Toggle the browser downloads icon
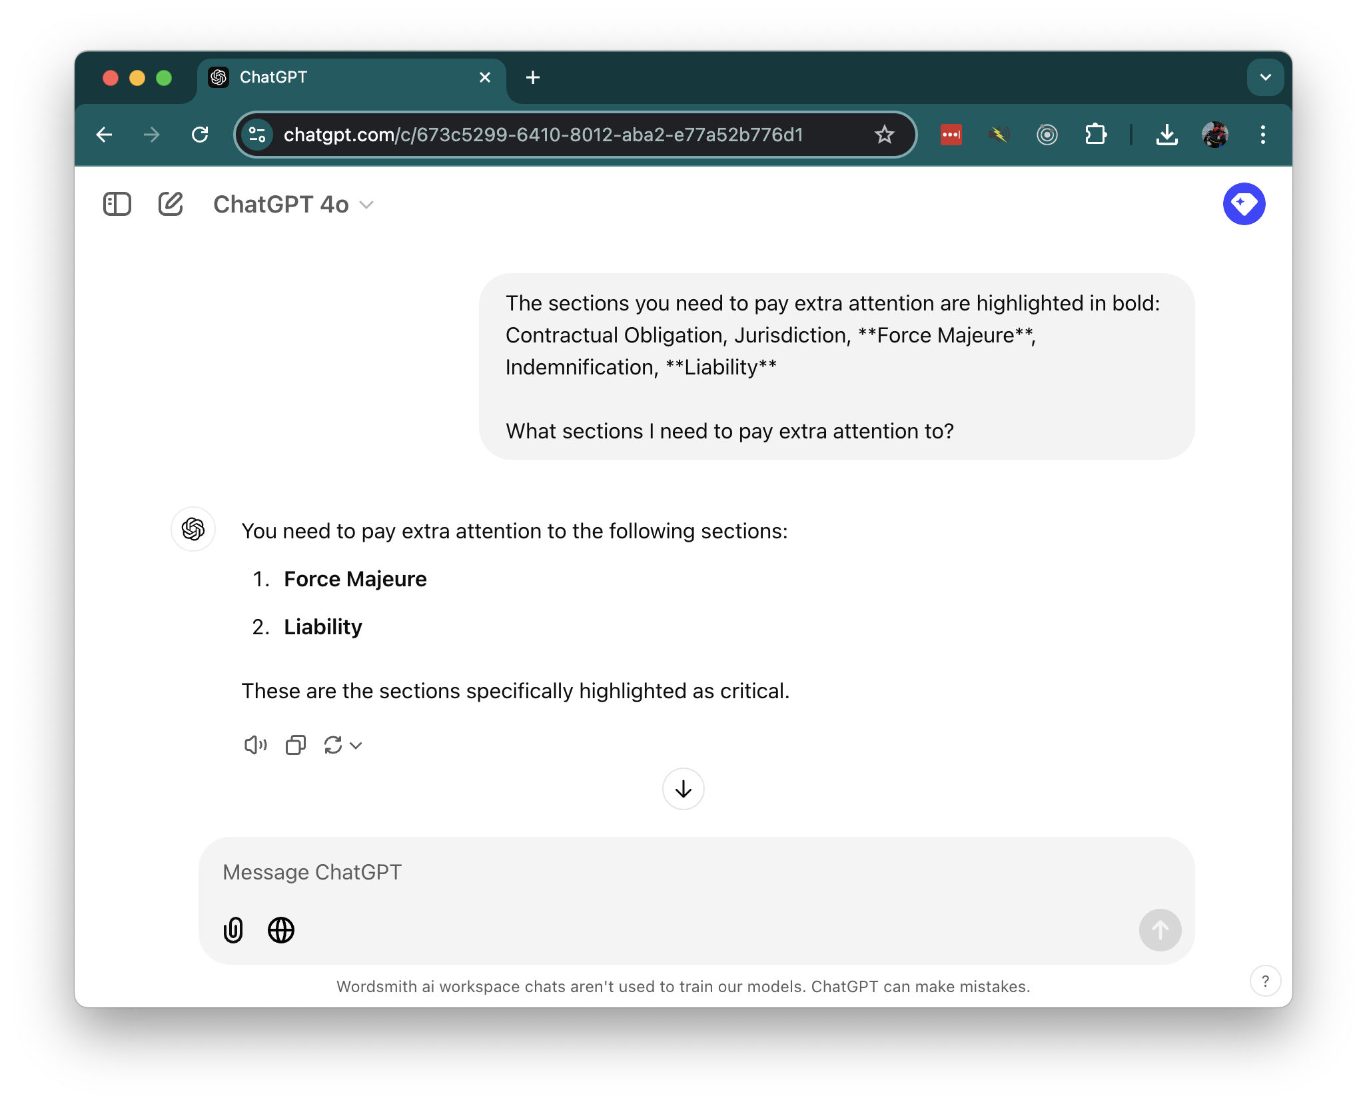1367x1106 pixels. click(x=1166, y=135)
